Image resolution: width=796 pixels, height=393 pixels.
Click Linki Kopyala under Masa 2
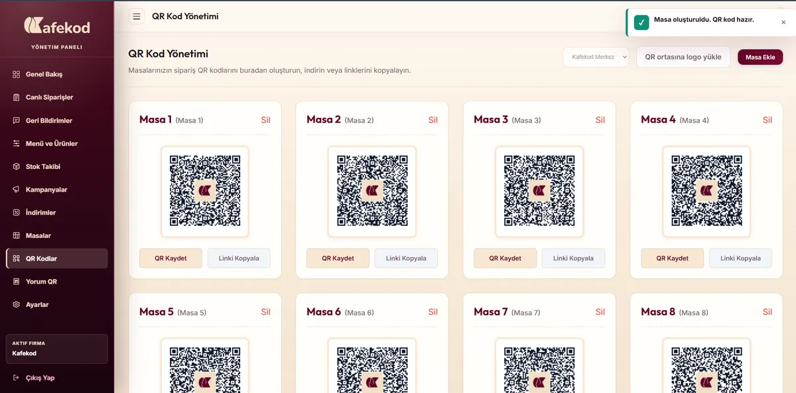click(406, 258)
